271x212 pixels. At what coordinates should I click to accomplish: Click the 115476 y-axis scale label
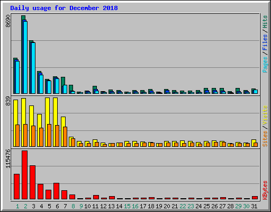click(8, 158)
